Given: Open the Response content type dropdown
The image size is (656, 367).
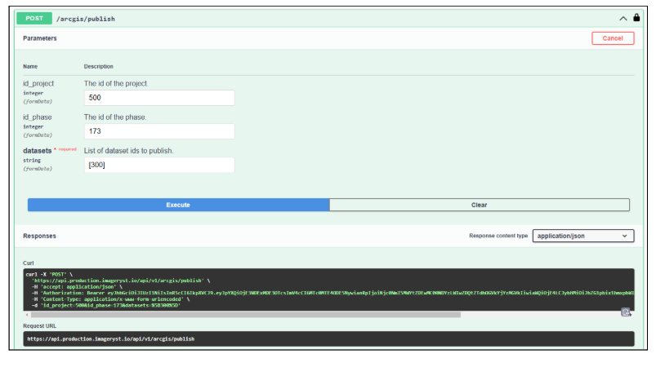Looking at the screenshot, I should tap(583, 236).
